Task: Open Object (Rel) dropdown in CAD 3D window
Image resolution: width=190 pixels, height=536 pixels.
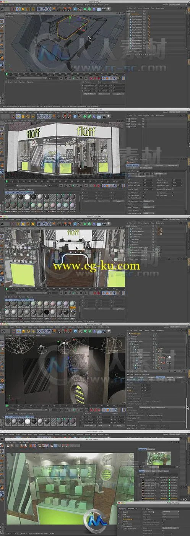Action: tap(90, 94)
